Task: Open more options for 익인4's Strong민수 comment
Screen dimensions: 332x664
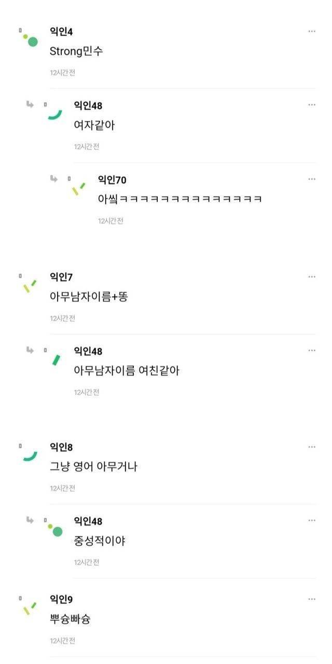Action: pyautogui.click(x=312, y=32)
